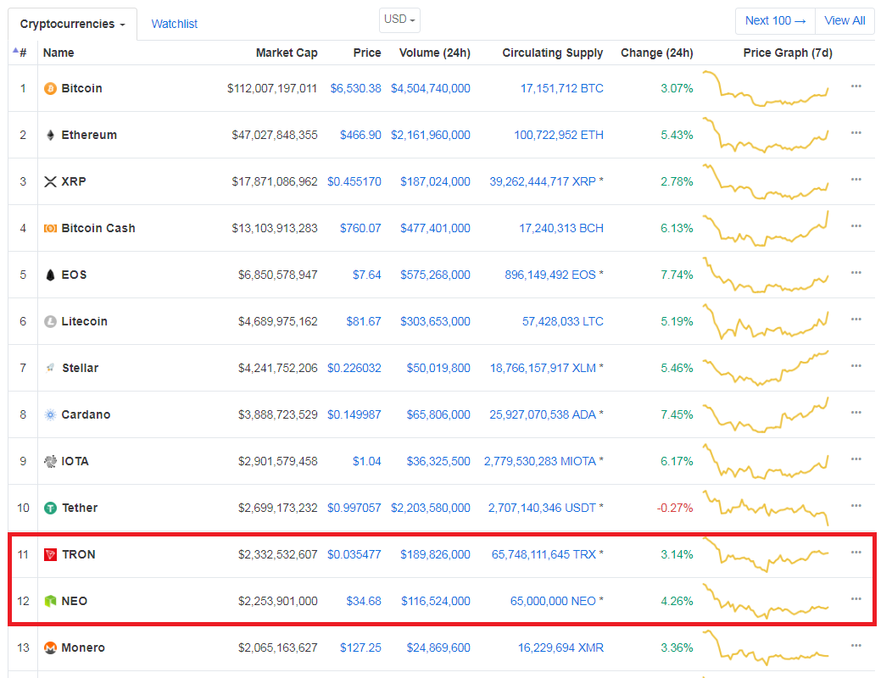Open the three-dot menu for XRP row
Screen dimensions: 892x678
coord(856,180)
